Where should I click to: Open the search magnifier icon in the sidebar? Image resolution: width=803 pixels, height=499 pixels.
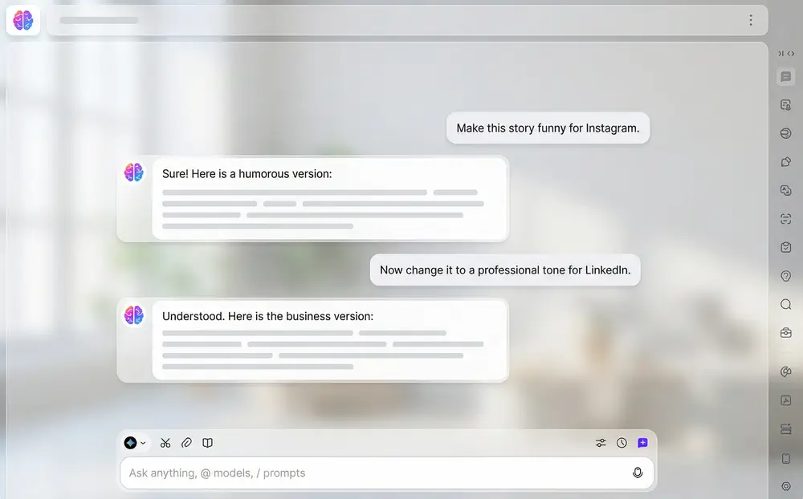click(x=785, y=305)
